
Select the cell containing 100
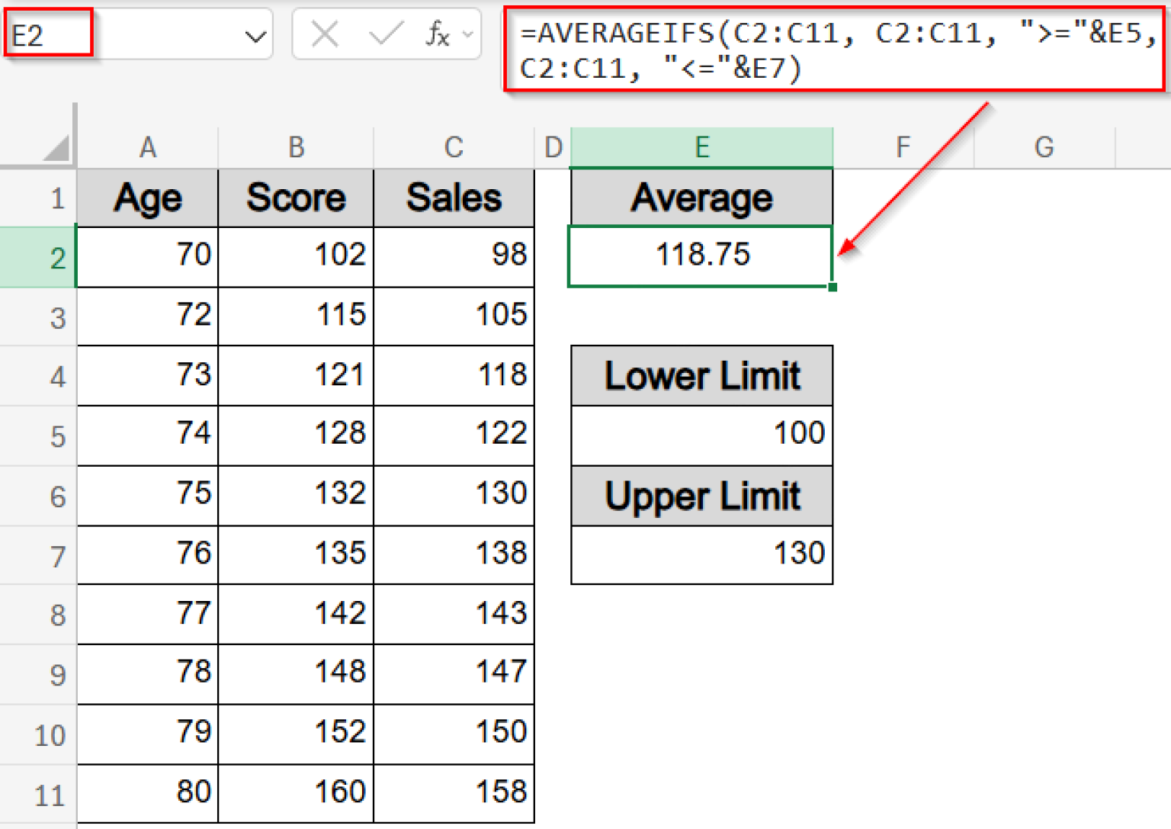click(x=701, y=434)
